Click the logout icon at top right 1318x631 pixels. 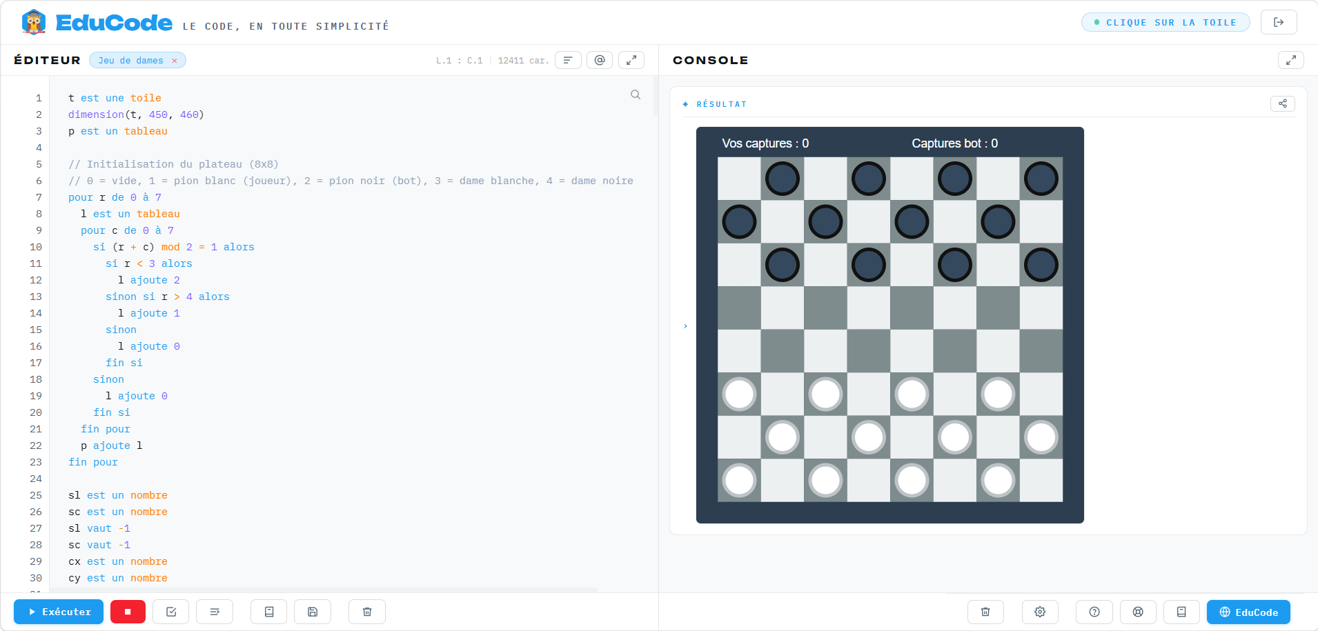click(1279, 22)
